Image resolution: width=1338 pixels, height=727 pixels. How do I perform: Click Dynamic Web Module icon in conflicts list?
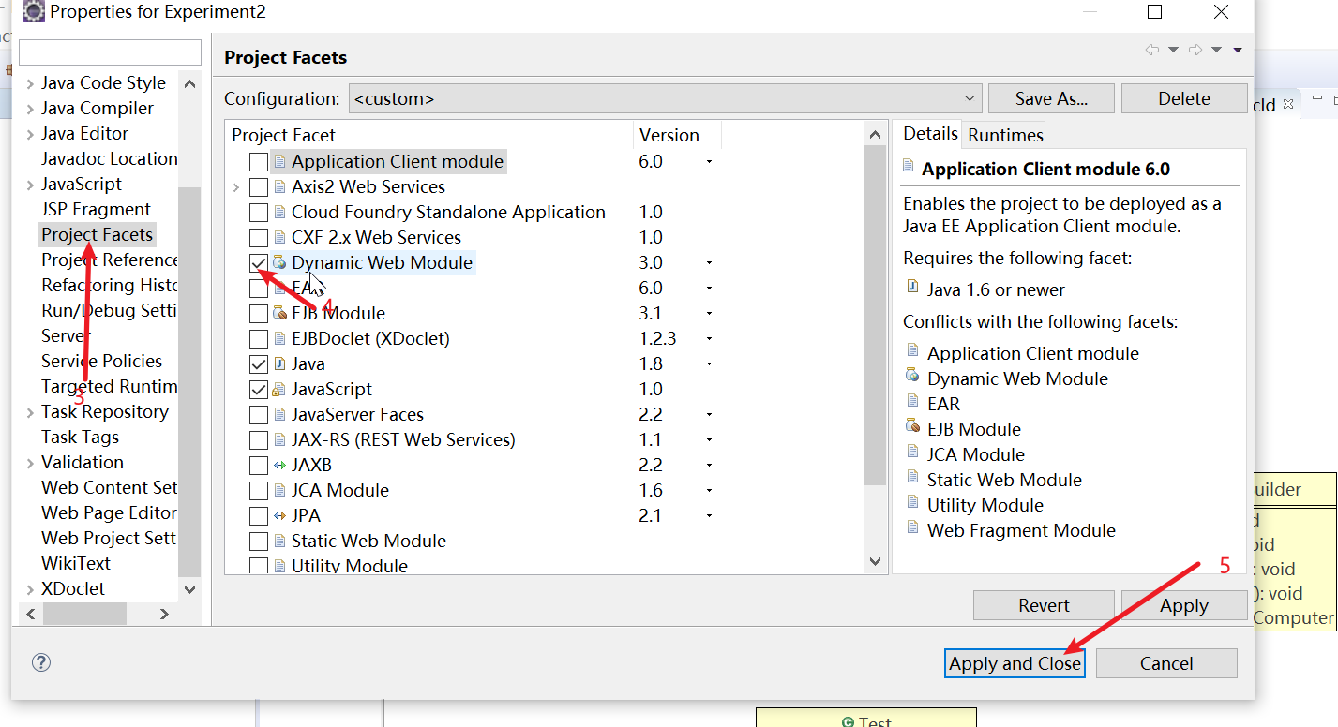coord(912,377)
